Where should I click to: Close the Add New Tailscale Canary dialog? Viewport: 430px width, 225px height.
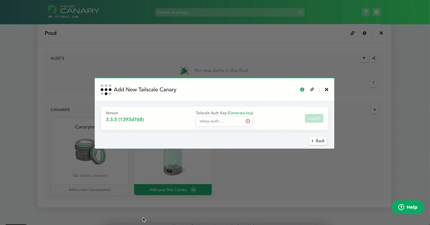327,89
